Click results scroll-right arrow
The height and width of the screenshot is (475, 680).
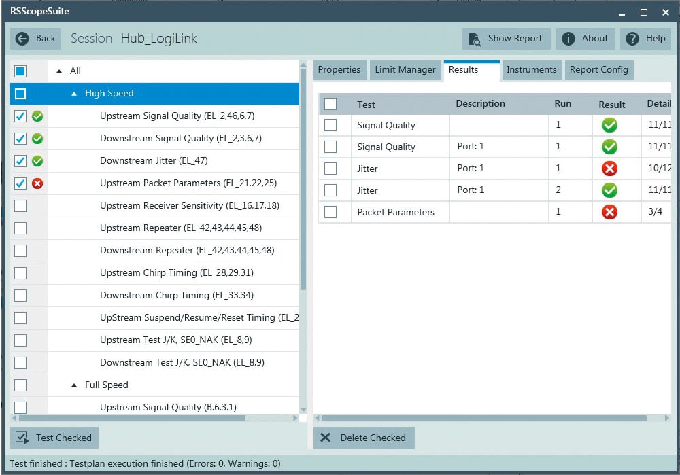point(667,418)
